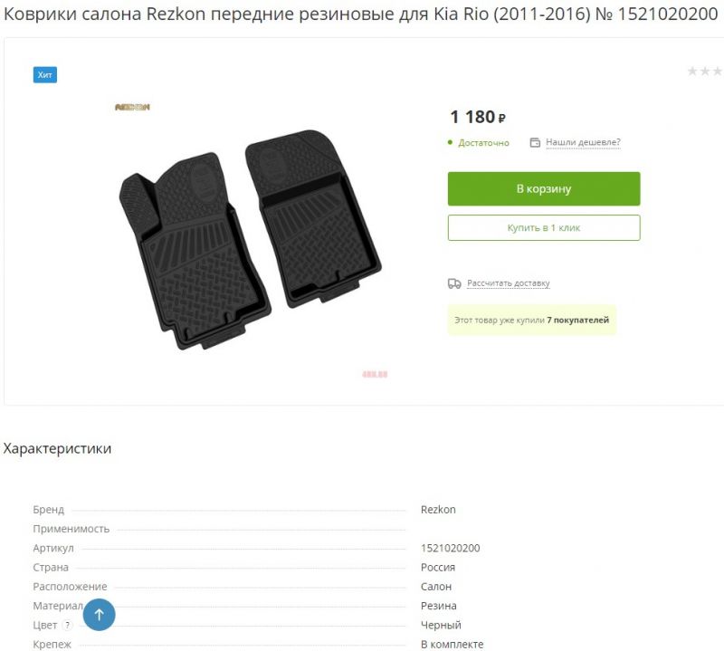Image resolution: width=724 pixels, height=651 pixels.
Task: Click the rating stars
Action: coord(705,72)
